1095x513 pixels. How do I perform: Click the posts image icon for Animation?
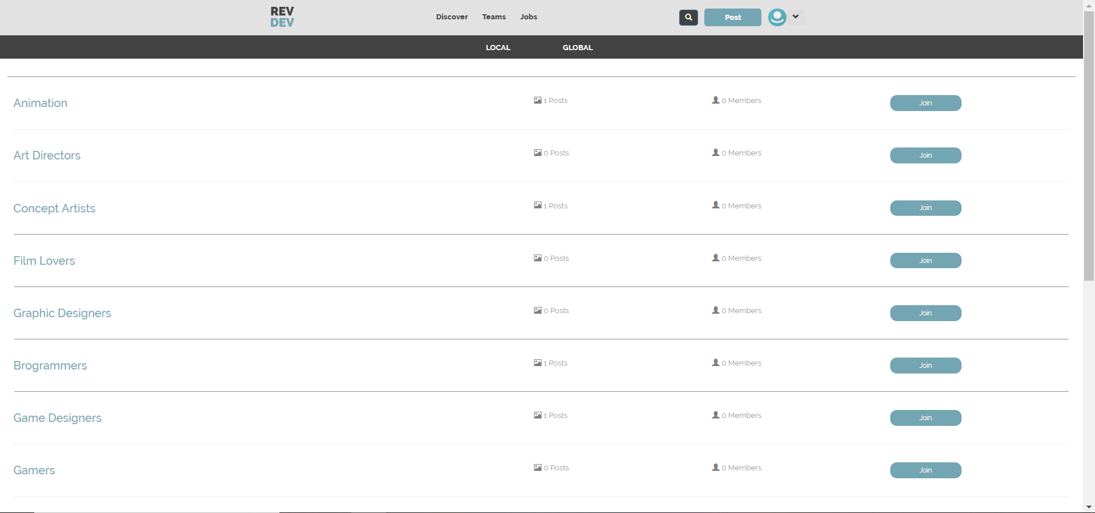click(x=538, y=100)
